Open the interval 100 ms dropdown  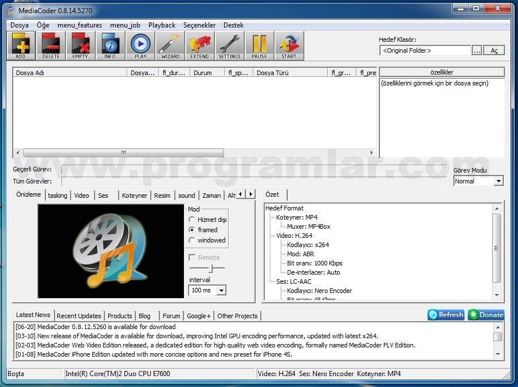[207, 290]
